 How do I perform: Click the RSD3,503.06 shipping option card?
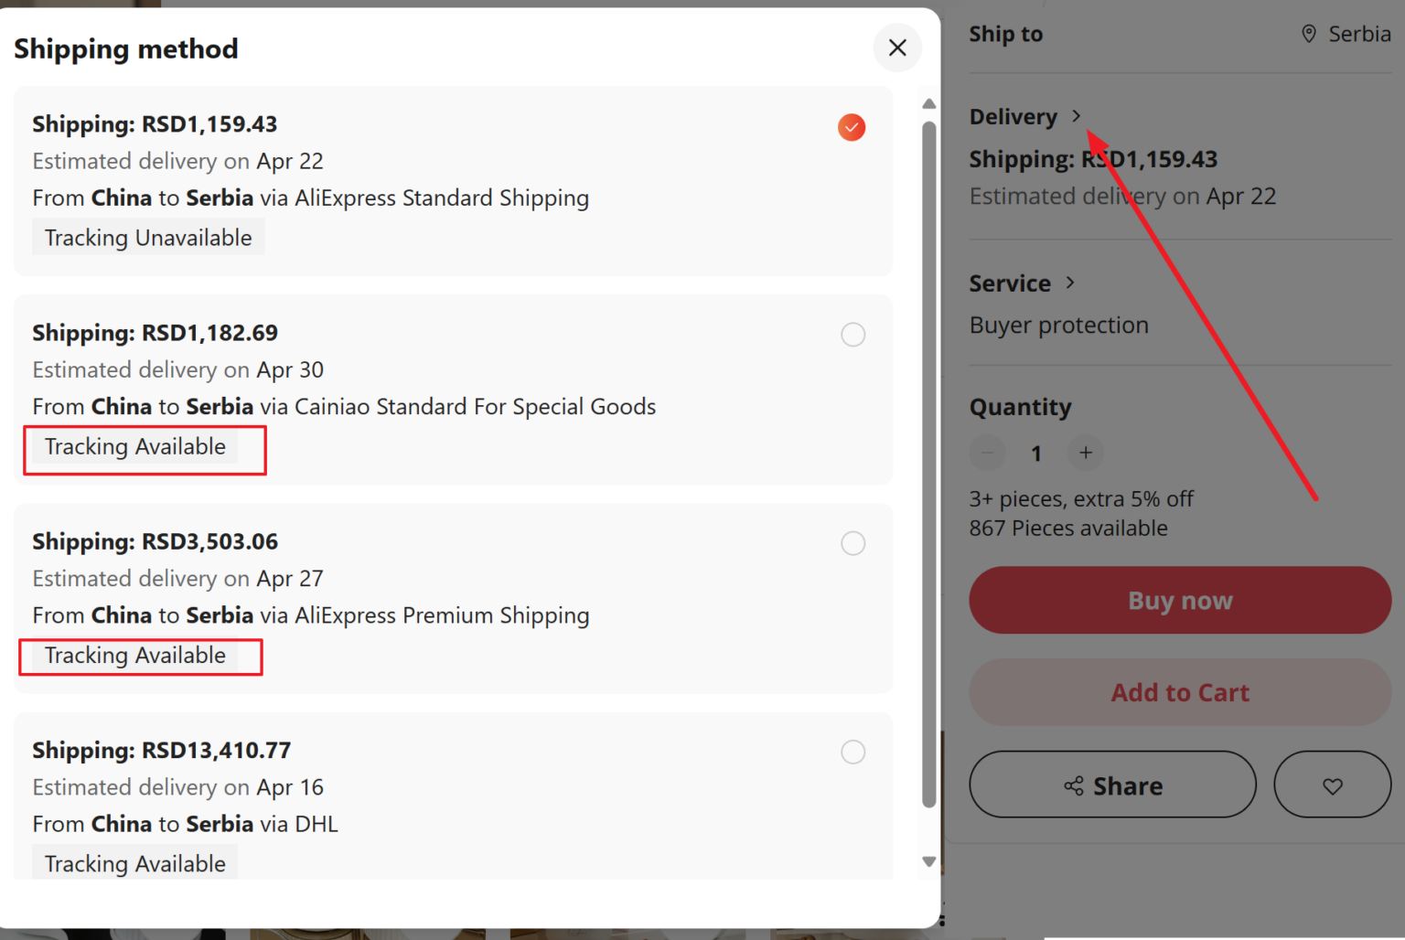[453, 598]
